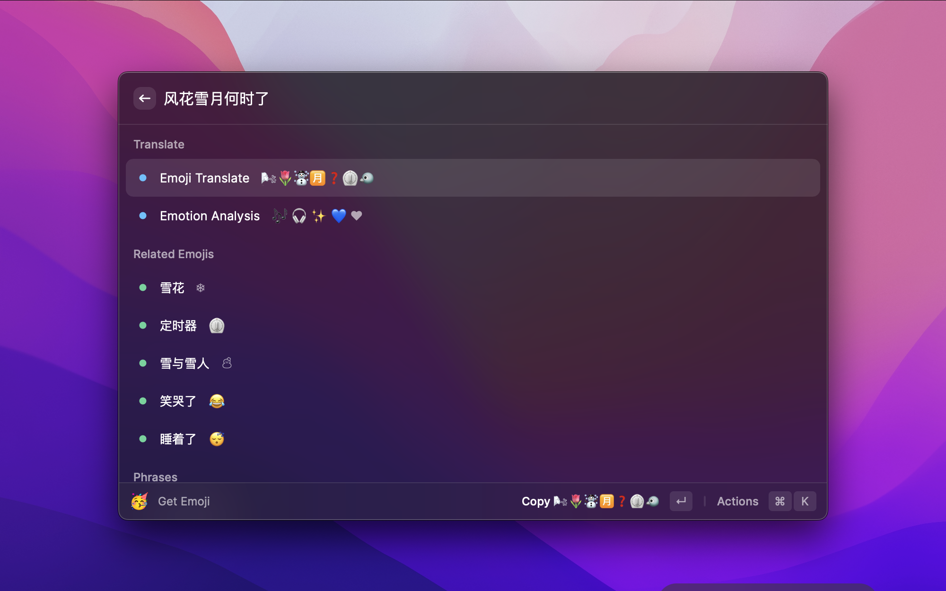Click the laughing-crying emoji beside 笑哭了
This screenshot has height=591, width=946.
tap(217, 401)
